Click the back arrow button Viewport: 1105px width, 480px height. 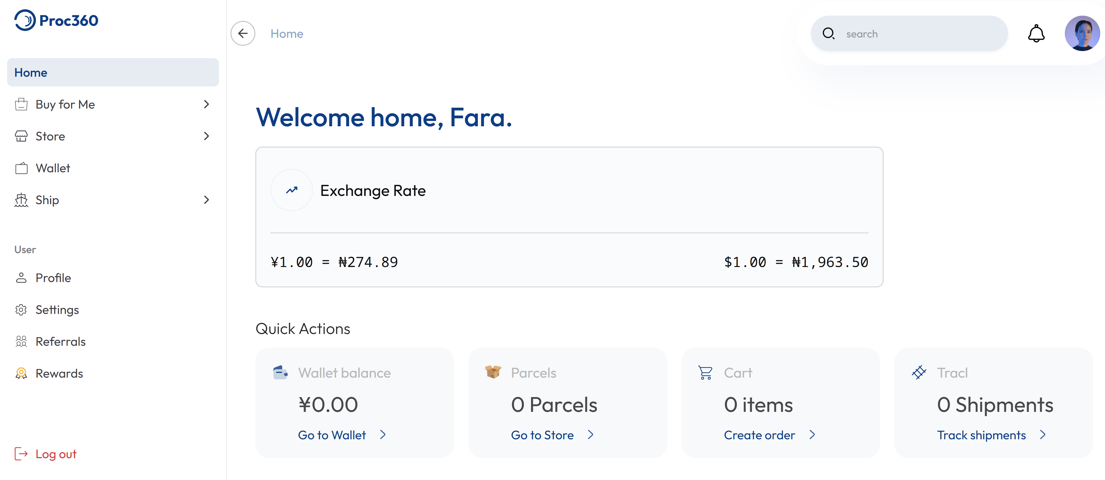coord(243,33)
